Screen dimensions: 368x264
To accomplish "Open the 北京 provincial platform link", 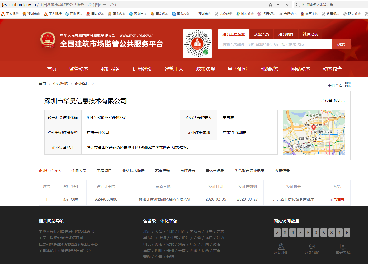I will 147,231.
